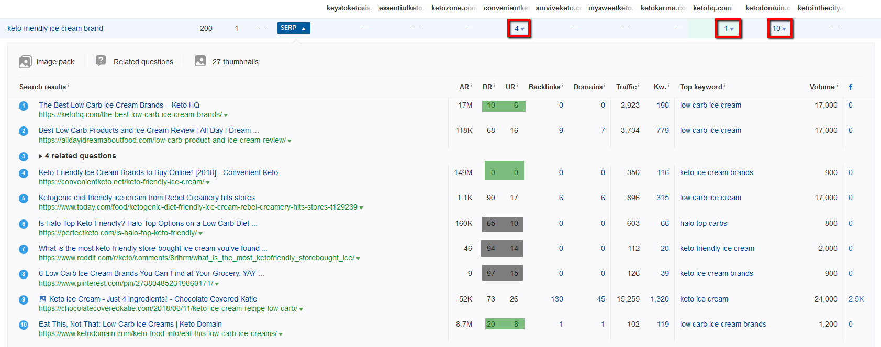
Task: Click the Volume column header
Action: point(822,87)
